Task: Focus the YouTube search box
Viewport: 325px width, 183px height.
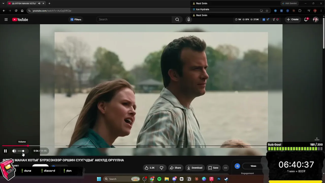Action: coord(134,20)
